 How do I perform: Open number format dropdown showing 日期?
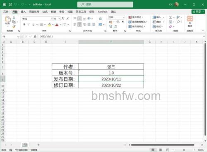124,17
